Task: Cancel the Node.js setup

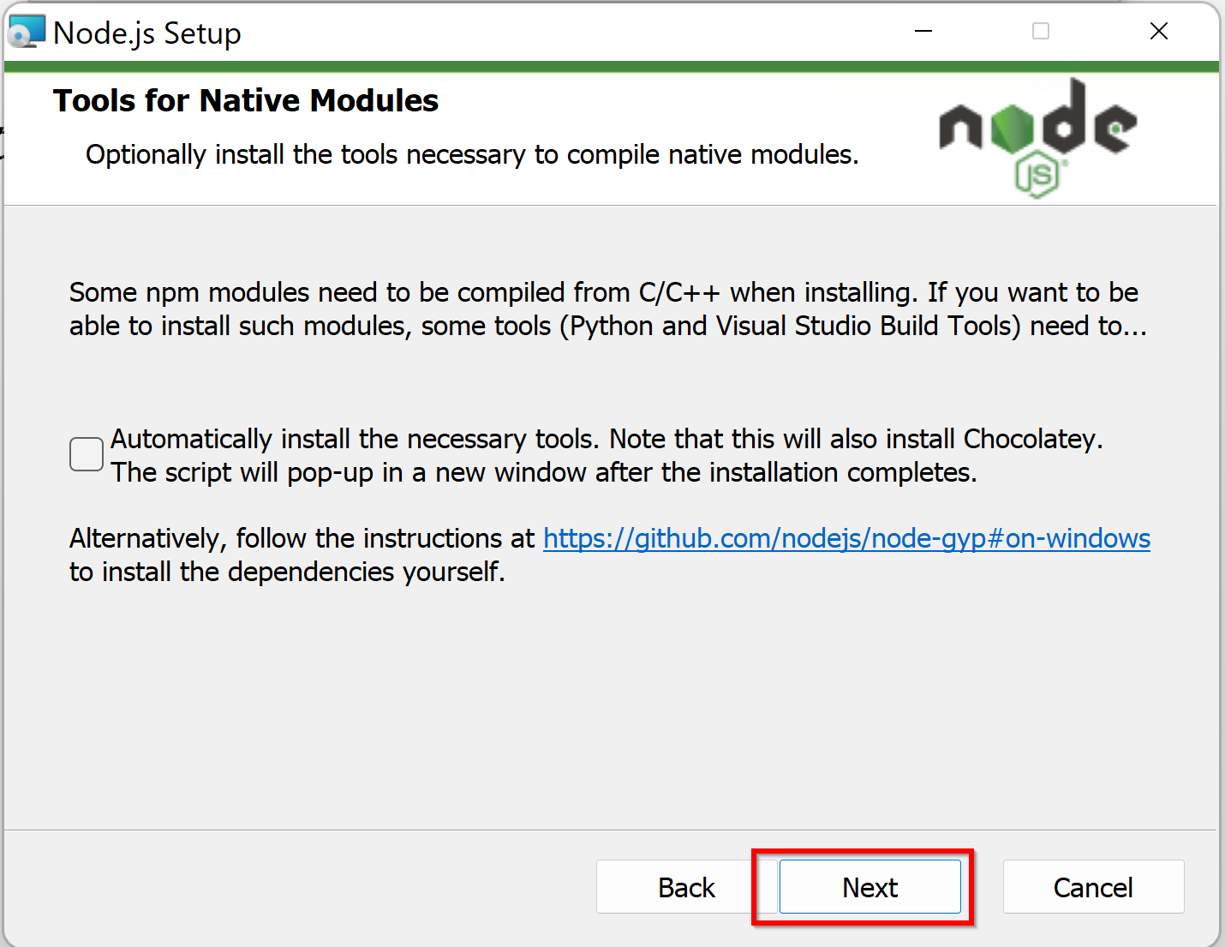Action: (1093, 887)
